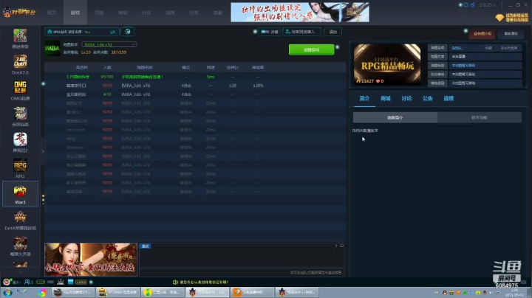Click the gold diamond VIP icon top right
Screen dimensions: 532x298
(499, 18)
